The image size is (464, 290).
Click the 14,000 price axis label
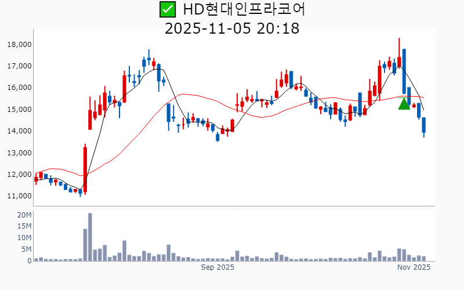(x=19, y=131)
